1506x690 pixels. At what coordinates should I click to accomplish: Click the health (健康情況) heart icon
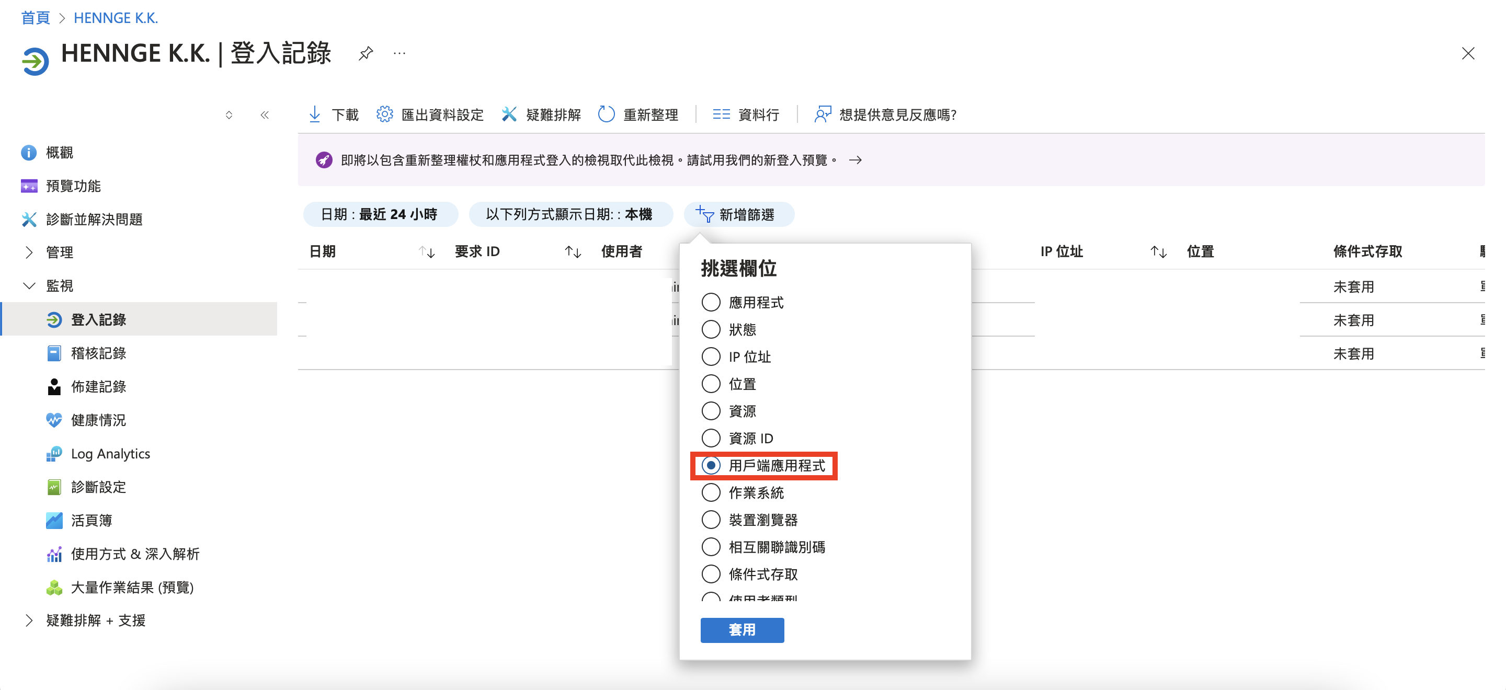54,420
